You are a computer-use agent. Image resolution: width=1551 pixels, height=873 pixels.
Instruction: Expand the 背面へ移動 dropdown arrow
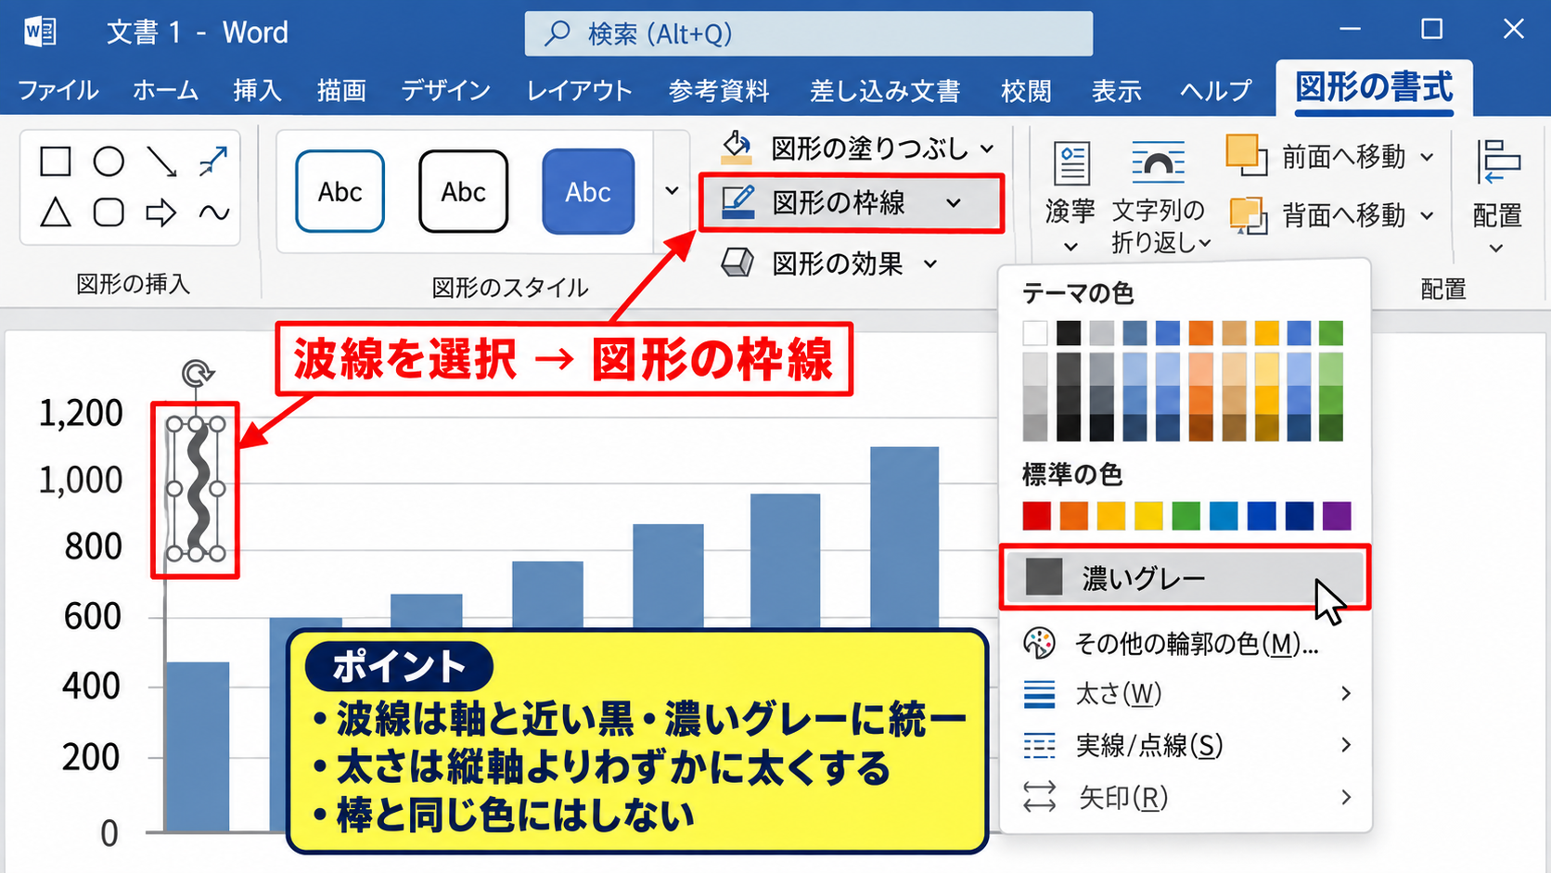[1428, 215]
